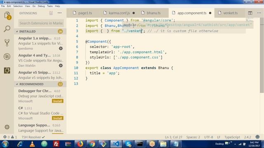Split the editor
This screenshot has width=264, height=148.
coord(250,13)
